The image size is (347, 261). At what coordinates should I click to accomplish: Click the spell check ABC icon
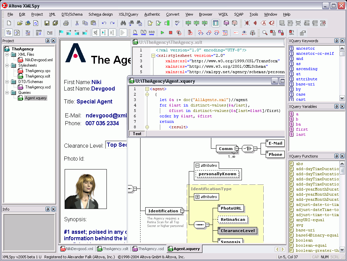click(x=178, y=23)
